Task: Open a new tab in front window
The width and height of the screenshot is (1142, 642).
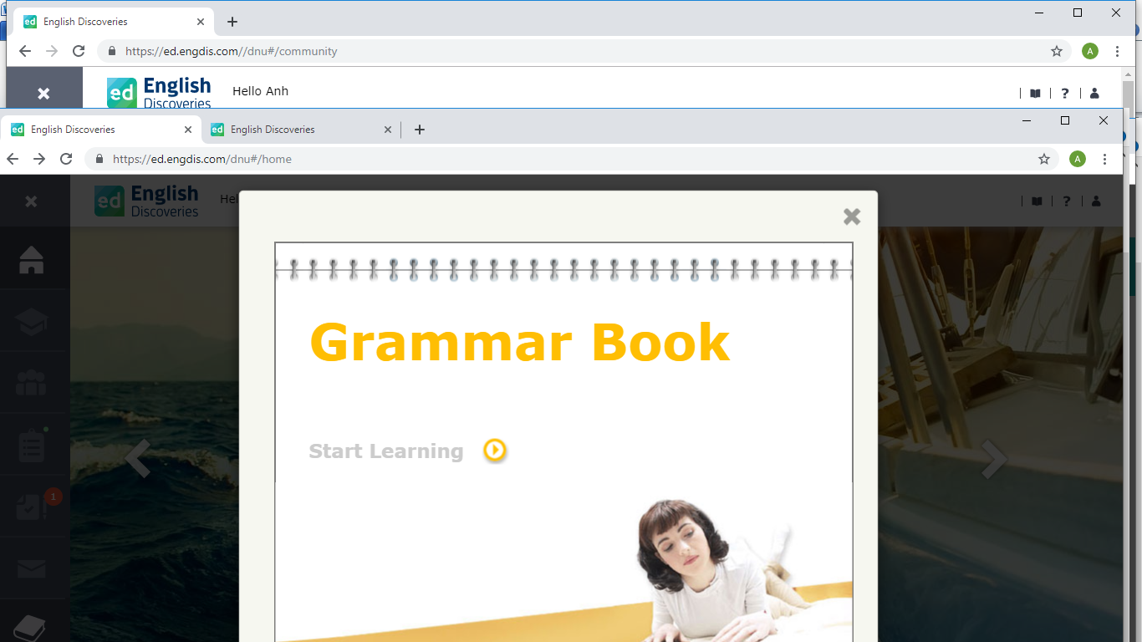Action: pos(420,130)
